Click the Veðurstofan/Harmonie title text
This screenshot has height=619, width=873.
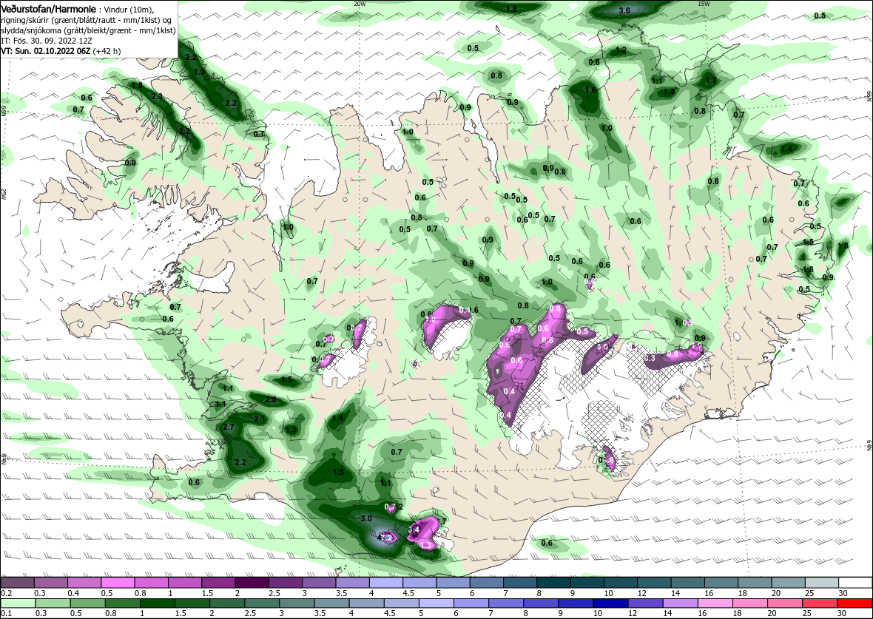coord(48,8)
